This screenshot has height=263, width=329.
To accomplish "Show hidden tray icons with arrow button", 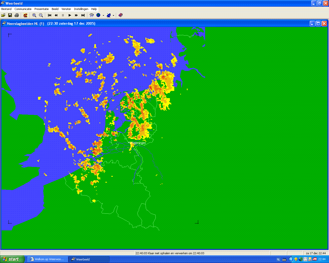I will [291, 259].
